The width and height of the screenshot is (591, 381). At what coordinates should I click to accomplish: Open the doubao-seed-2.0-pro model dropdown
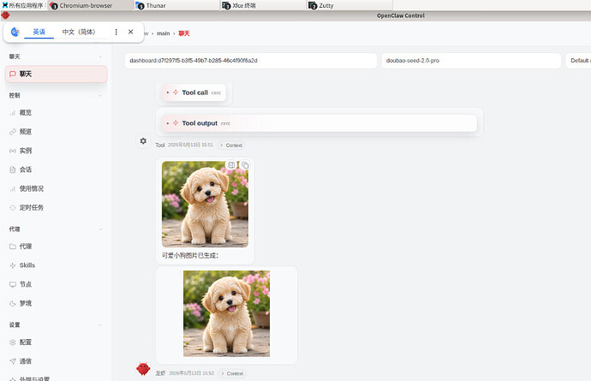pyautogui.click(x=471, y=61)
